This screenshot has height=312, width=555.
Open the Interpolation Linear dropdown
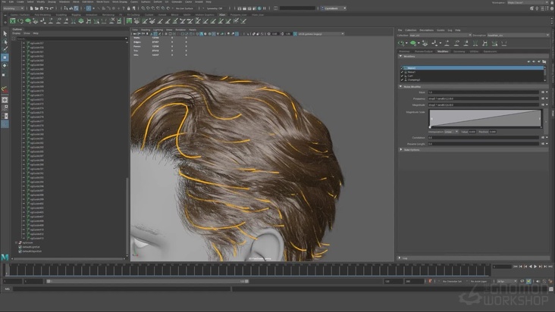451,132
